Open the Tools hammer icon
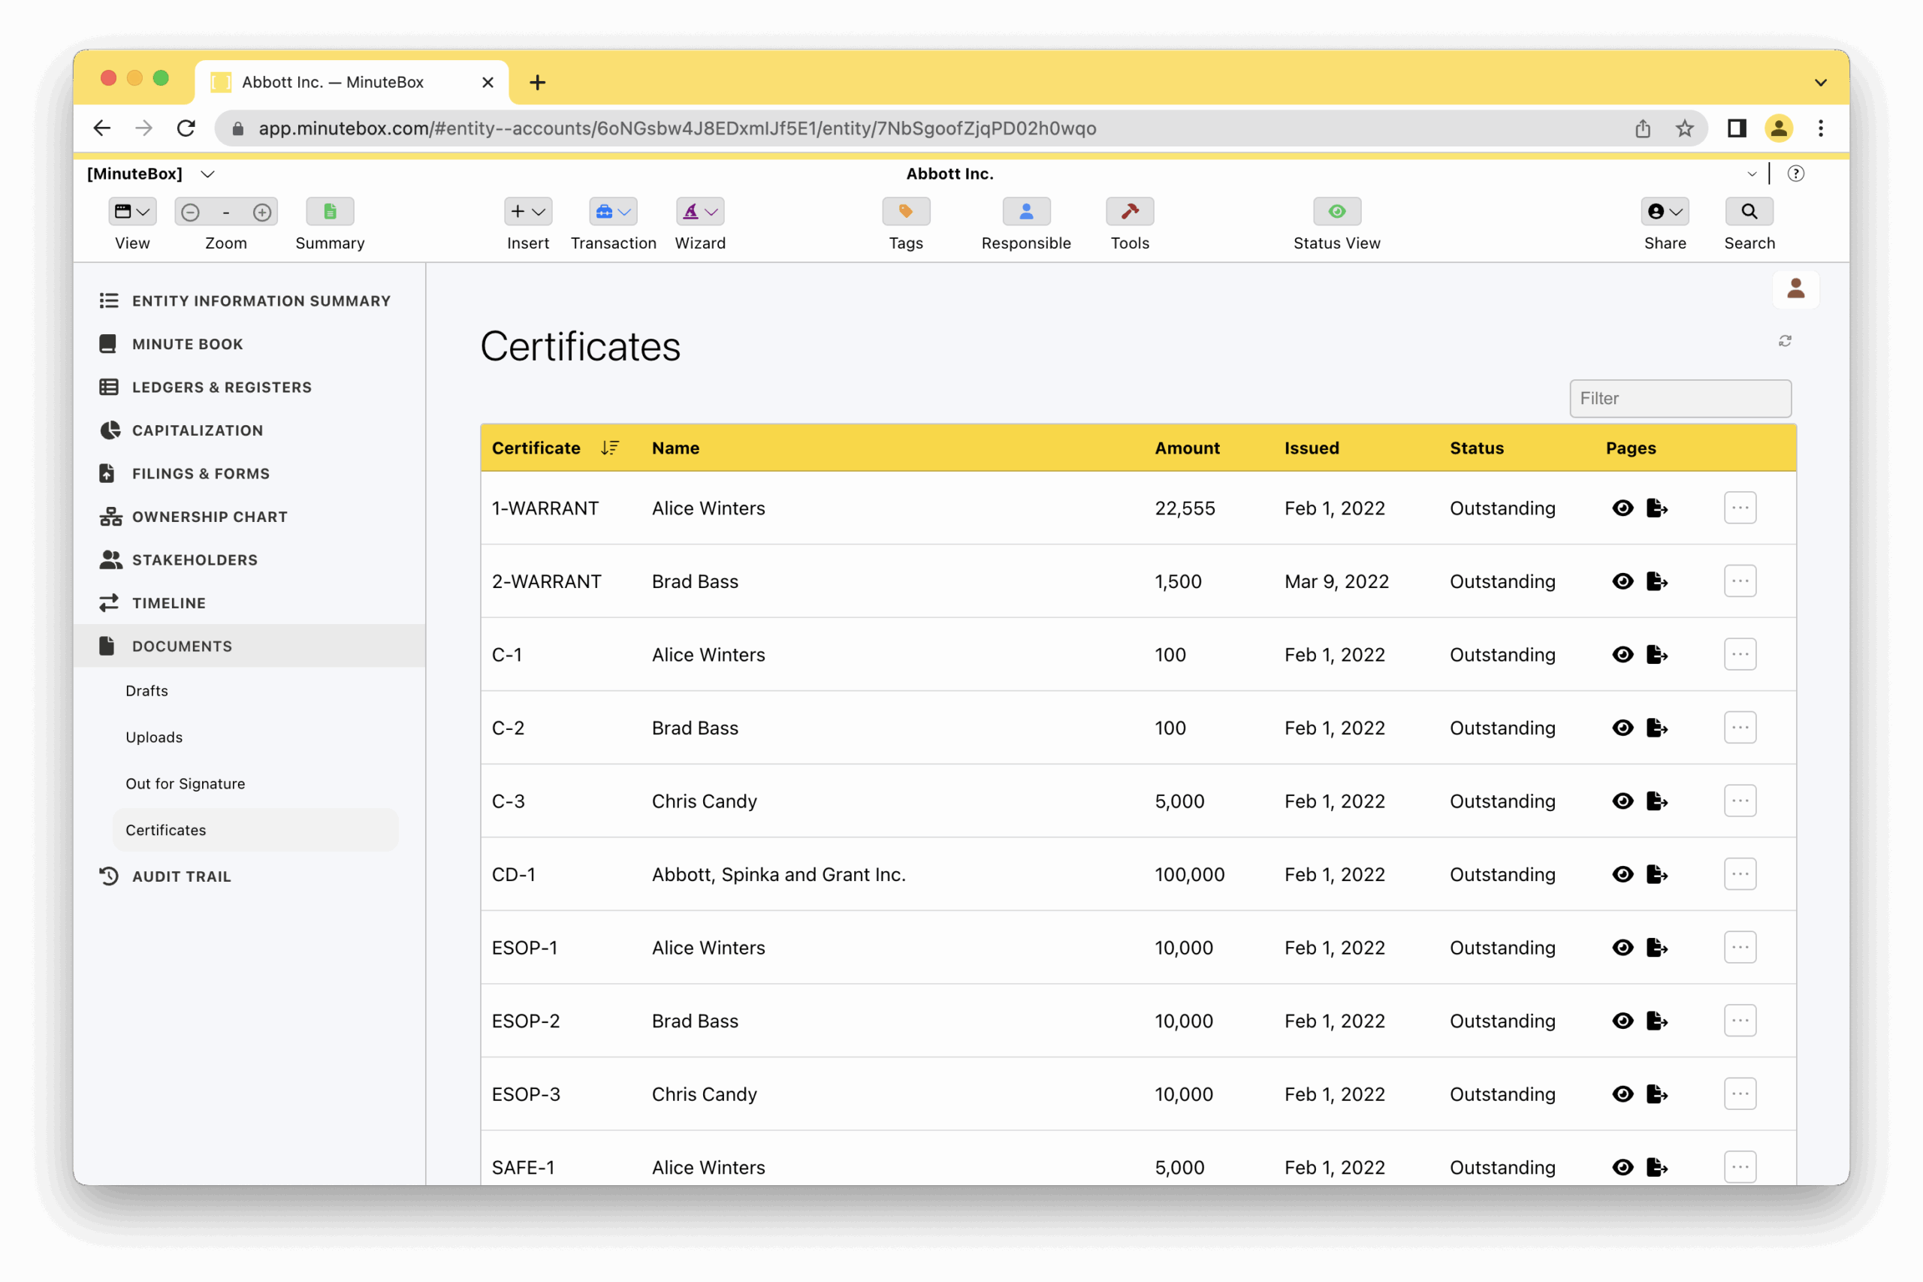 [1129, 212]
